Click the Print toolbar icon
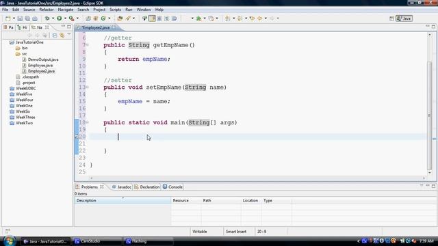The height and width of the screenshot is (246, 438). 35,18
